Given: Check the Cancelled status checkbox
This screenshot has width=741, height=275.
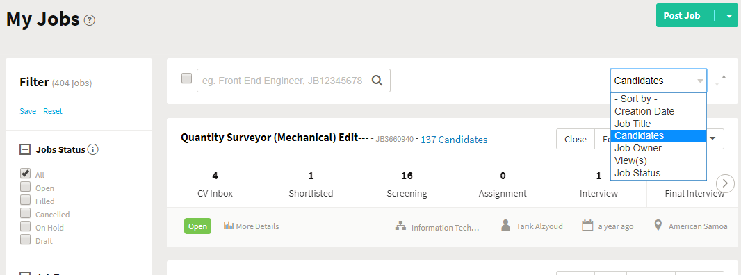Looking at the screenshot, I should [x=26, y=213].
